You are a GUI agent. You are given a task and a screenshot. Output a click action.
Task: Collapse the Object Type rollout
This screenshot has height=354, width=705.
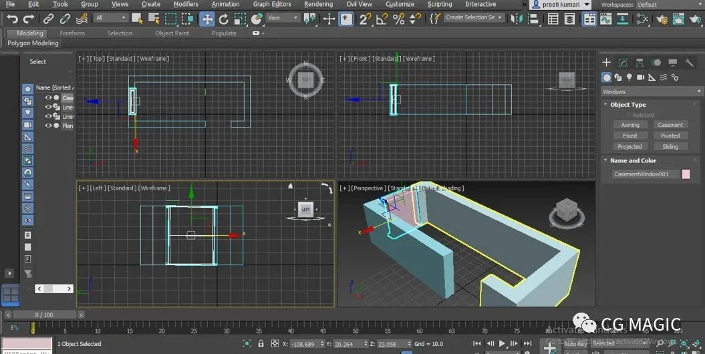(627, 105)
